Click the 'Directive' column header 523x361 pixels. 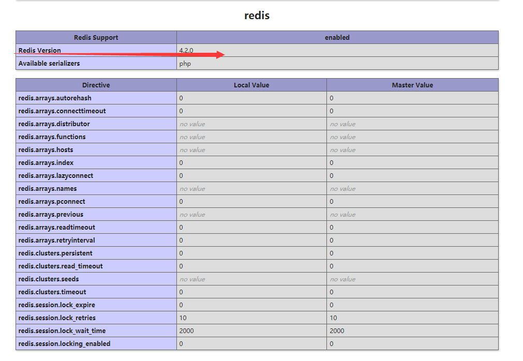click(96, 85)
